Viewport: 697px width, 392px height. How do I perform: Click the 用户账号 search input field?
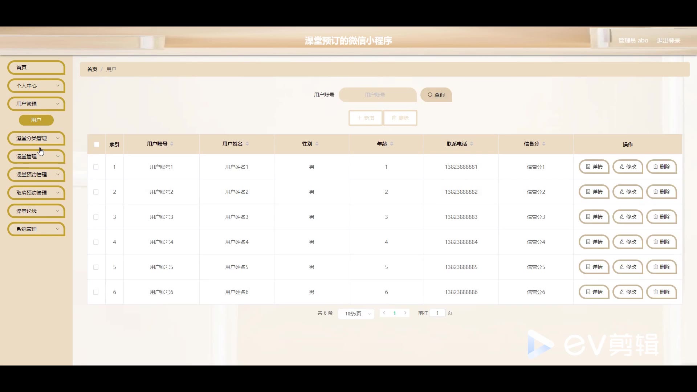(x=377, y=95)
